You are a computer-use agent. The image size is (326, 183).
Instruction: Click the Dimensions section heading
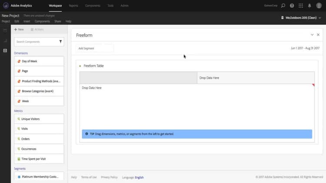(x=21, y=53)
